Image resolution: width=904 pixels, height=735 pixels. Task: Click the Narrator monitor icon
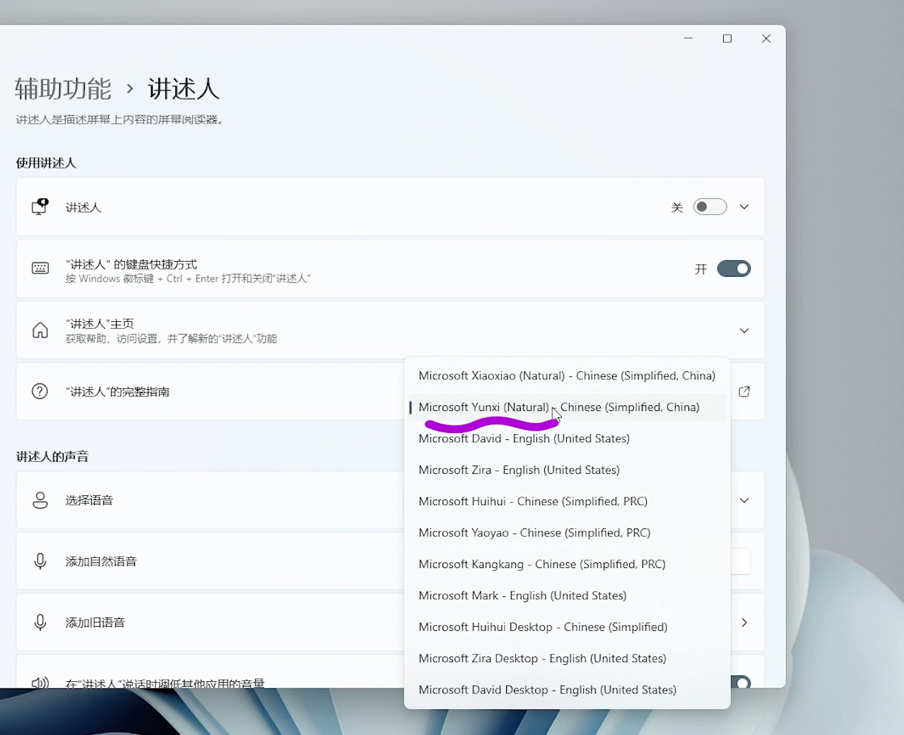pos(40,207)
